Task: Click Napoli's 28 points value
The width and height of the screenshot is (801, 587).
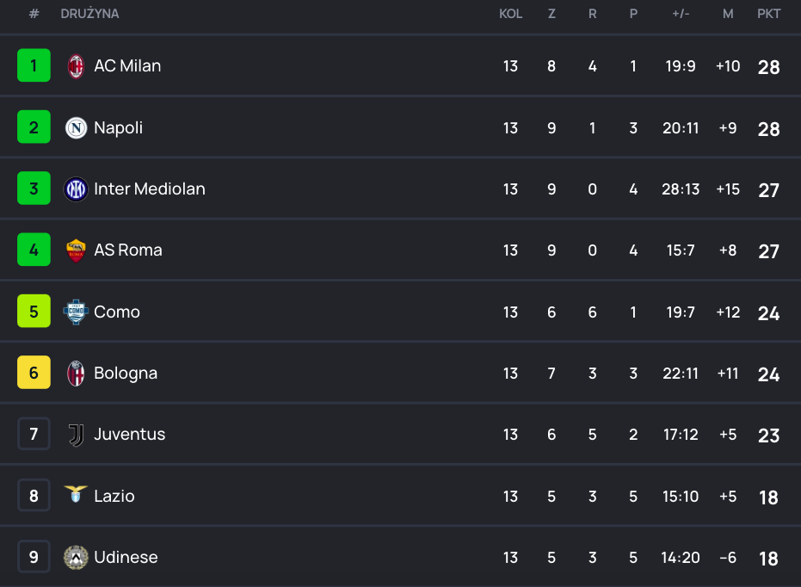Action: 768,129
